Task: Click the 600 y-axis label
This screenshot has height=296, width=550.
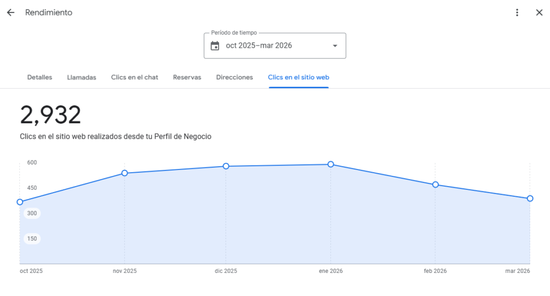Action: click(x=32, y=162)
